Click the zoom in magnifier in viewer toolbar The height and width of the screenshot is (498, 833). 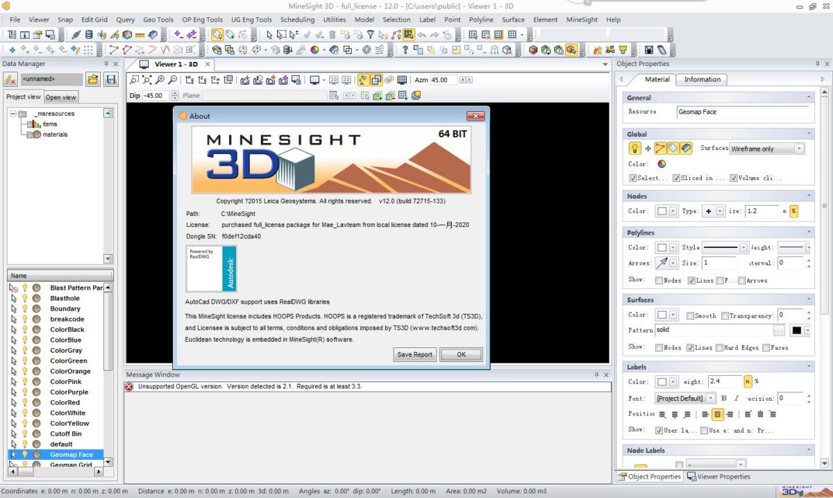160,81
